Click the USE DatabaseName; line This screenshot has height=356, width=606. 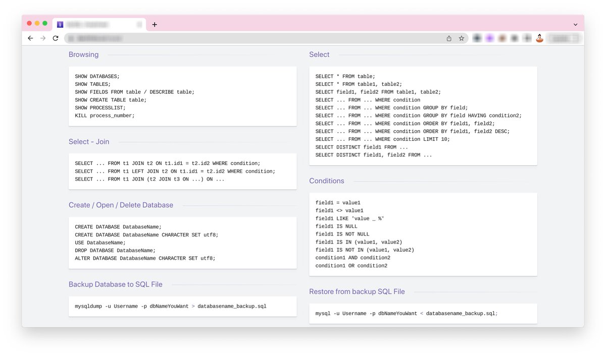click(x=100, y=243)
